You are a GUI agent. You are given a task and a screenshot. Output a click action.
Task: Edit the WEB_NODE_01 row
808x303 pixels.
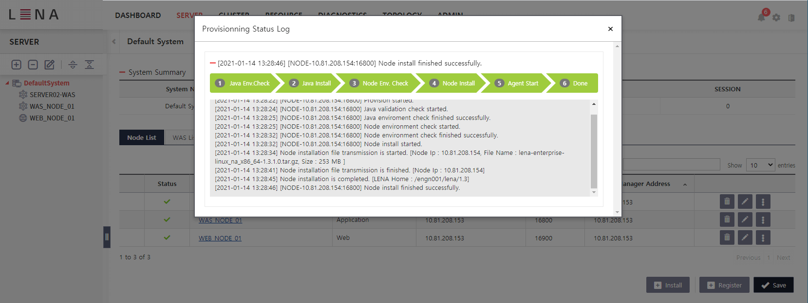745,237
